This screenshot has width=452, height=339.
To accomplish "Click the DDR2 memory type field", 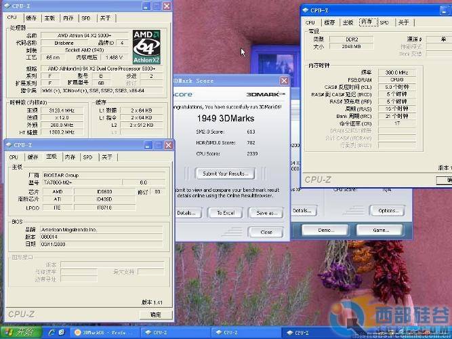I will pyautogui.click(x=352, y=39).
